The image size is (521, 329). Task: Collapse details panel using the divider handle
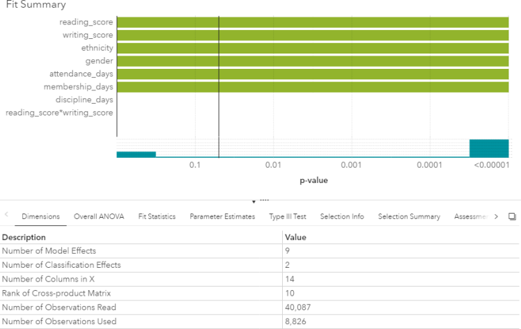259,200
